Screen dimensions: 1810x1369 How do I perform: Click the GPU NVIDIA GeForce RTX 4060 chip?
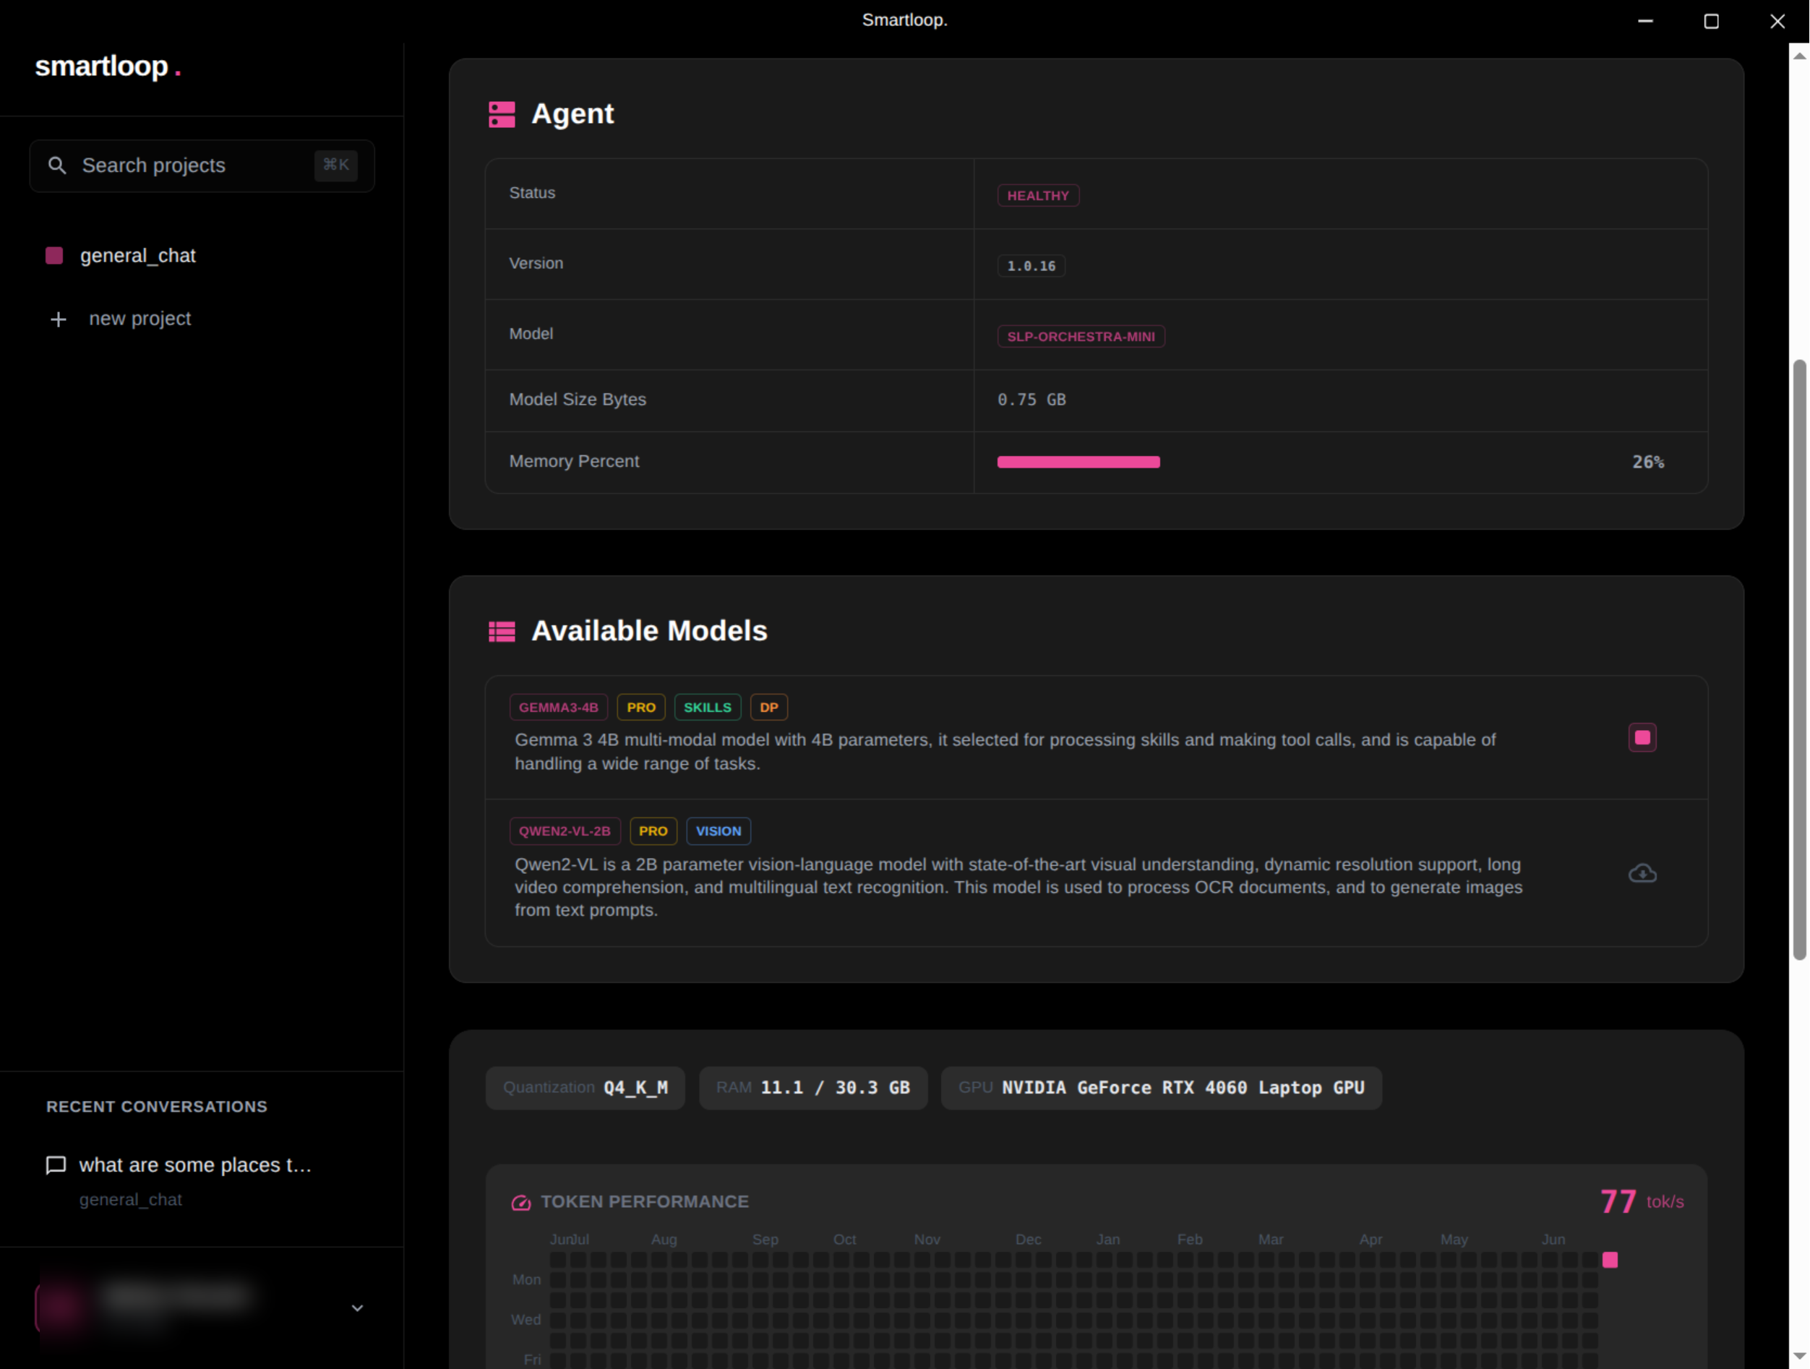pos(1160,1088)
